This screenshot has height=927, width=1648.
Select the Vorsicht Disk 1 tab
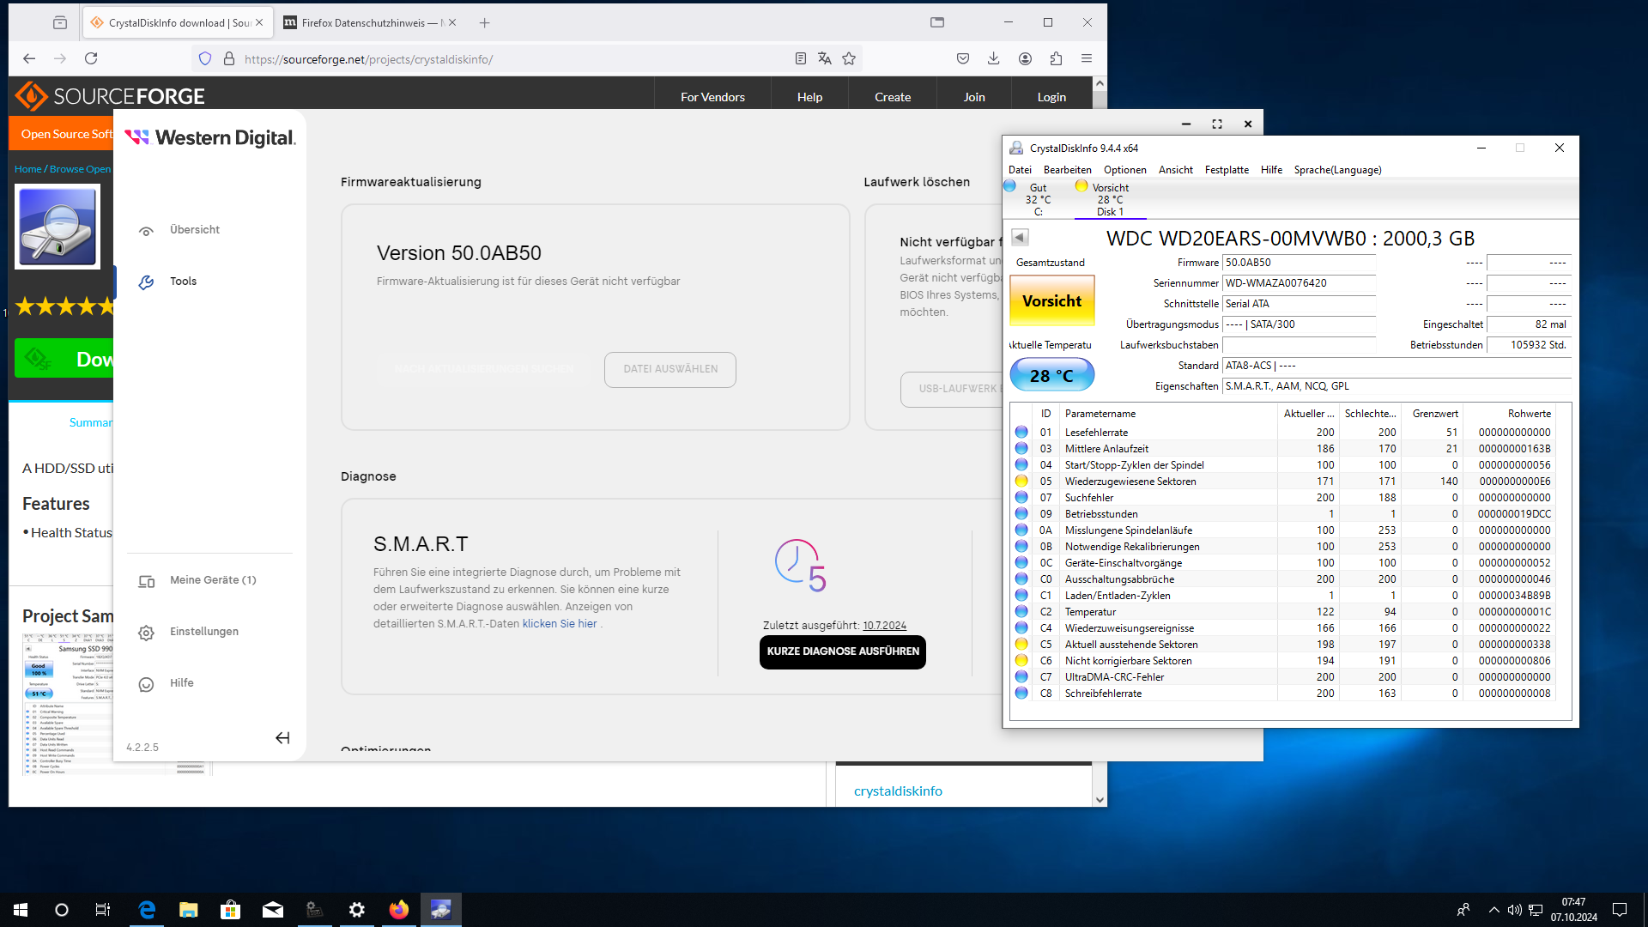point(1110,199)
